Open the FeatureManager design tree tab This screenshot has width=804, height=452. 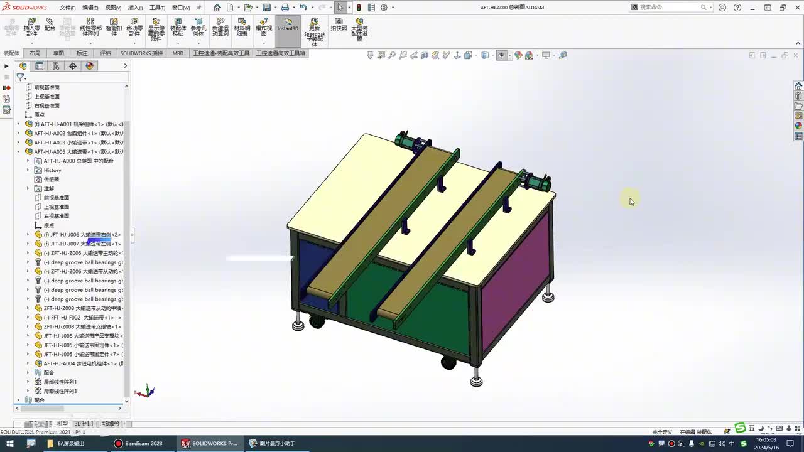click(x=23, y=66)
